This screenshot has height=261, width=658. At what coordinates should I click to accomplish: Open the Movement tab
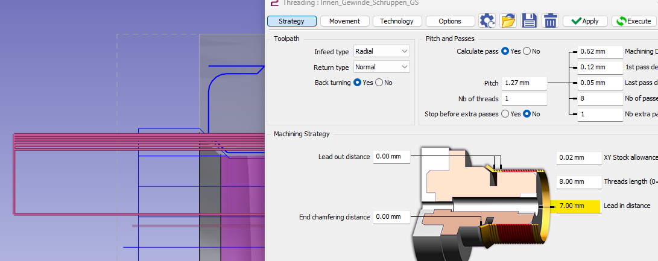coord(344,21)
